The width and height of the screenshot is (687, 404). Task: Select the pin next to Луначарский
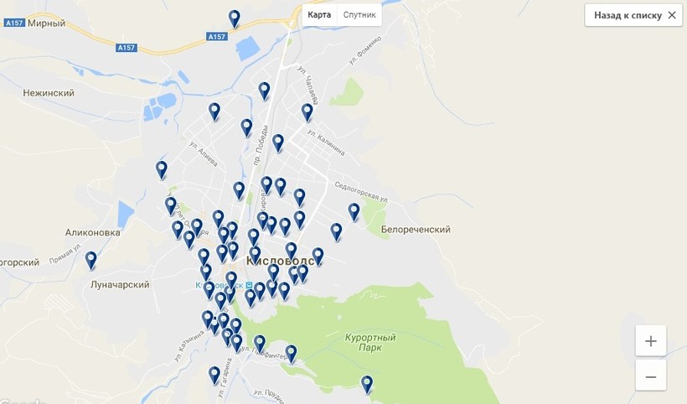pos(90,261)
